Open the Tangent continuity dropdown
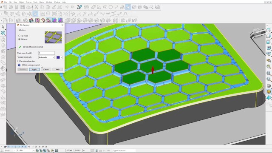 coord(46,57)
